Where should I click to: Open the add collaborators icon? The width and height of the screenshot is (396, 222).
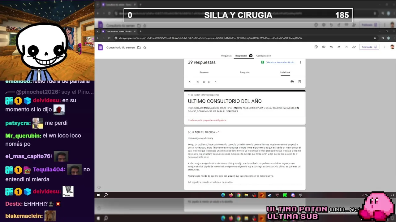pos(354,47)
